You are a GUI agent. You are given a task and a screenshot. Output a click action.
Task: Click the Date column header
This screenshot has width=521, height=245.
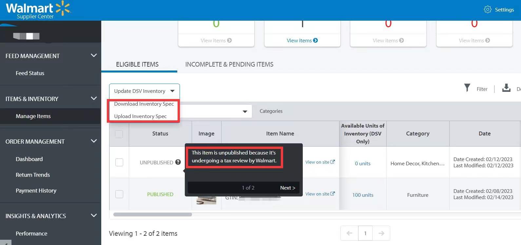click(x=485, y=133)
